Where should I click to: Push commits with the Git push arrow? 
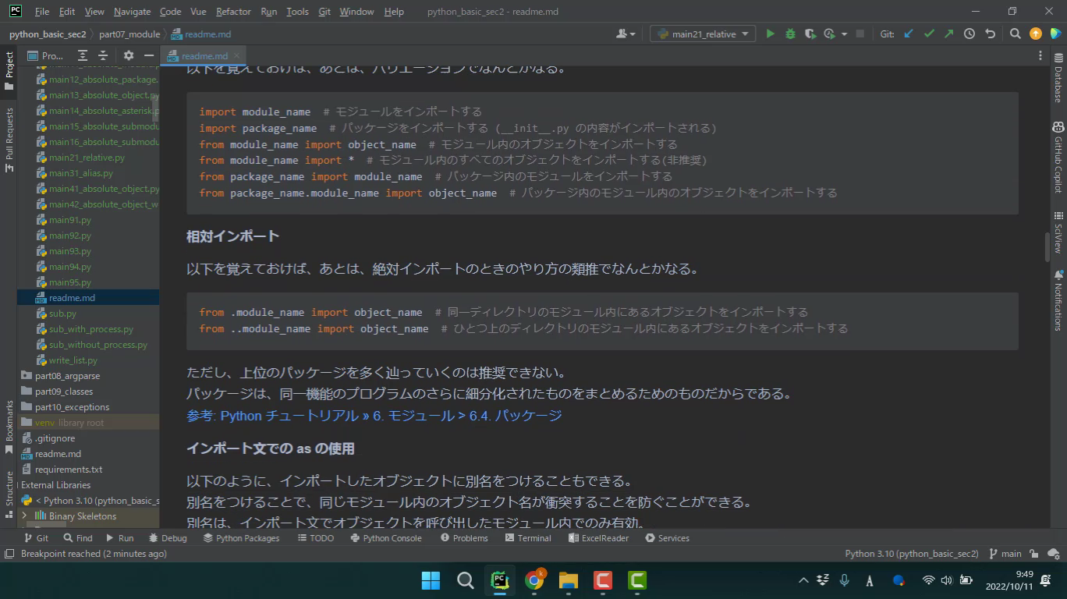[x=948, y=34]
